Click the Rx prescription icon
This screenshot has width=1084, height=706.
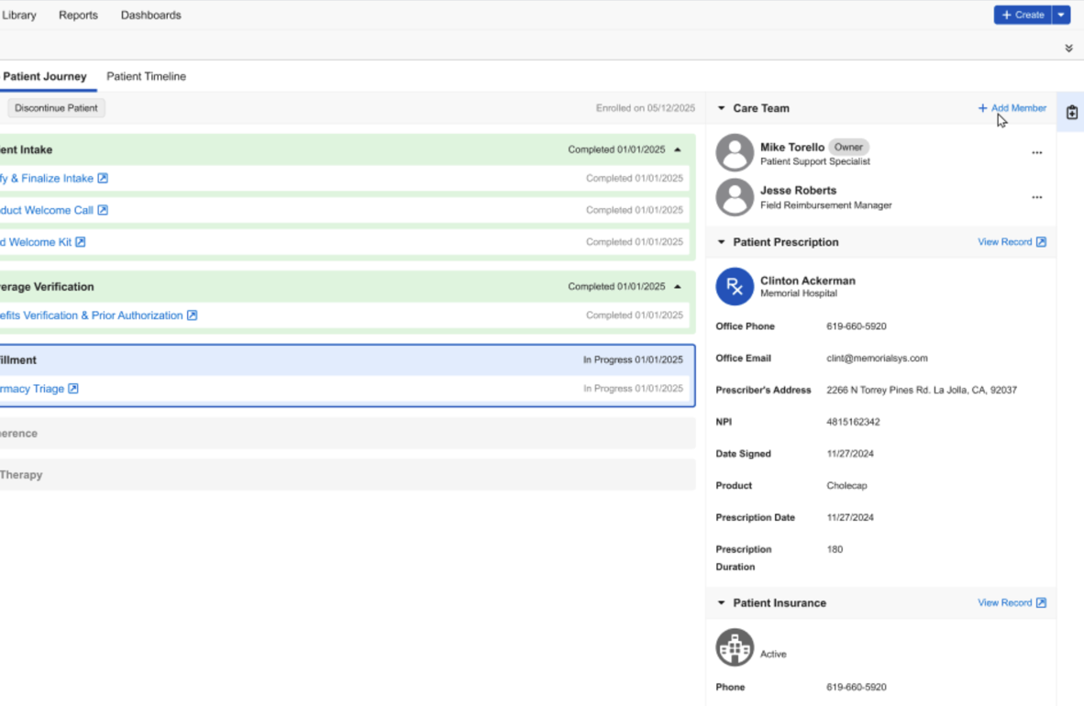pos(735,286)
